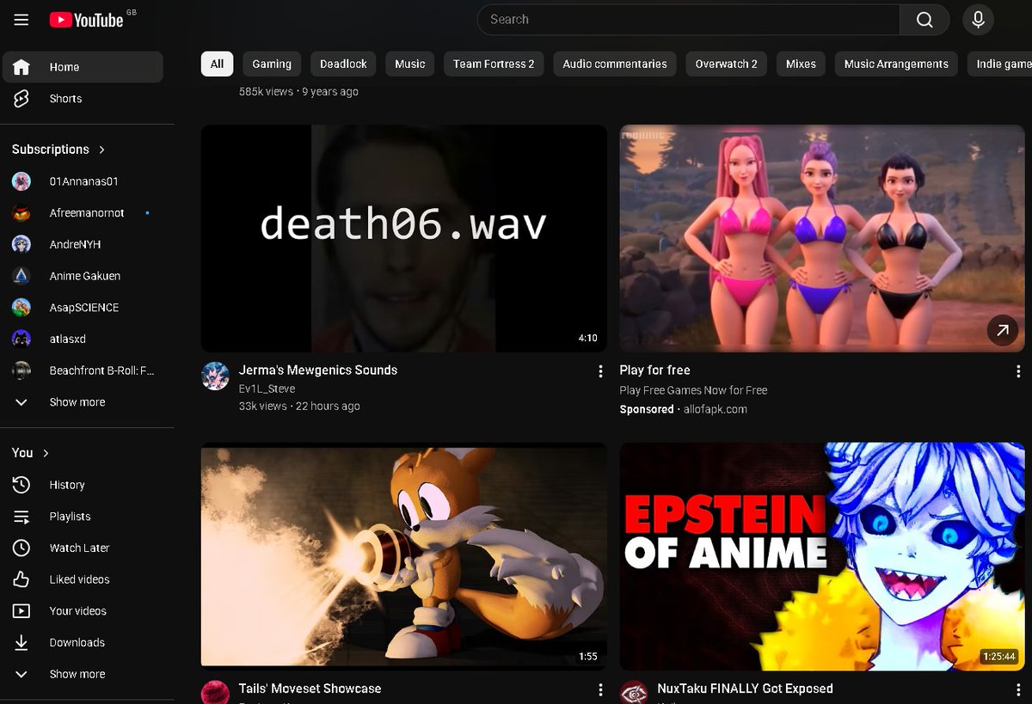Viewport: 1032px width, 704px height.
Task: Open the Epstein of Anime thumbnail
Action: tap(822, 555)
